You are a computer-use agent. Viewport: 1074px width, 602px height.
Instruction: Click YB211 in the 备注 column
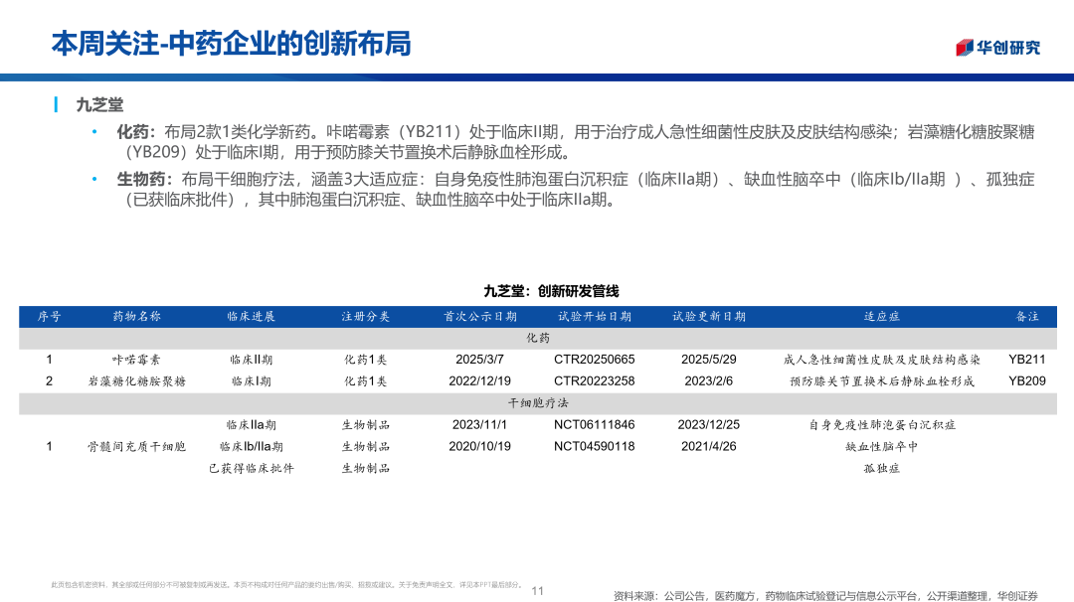[x=1027, y=360]
